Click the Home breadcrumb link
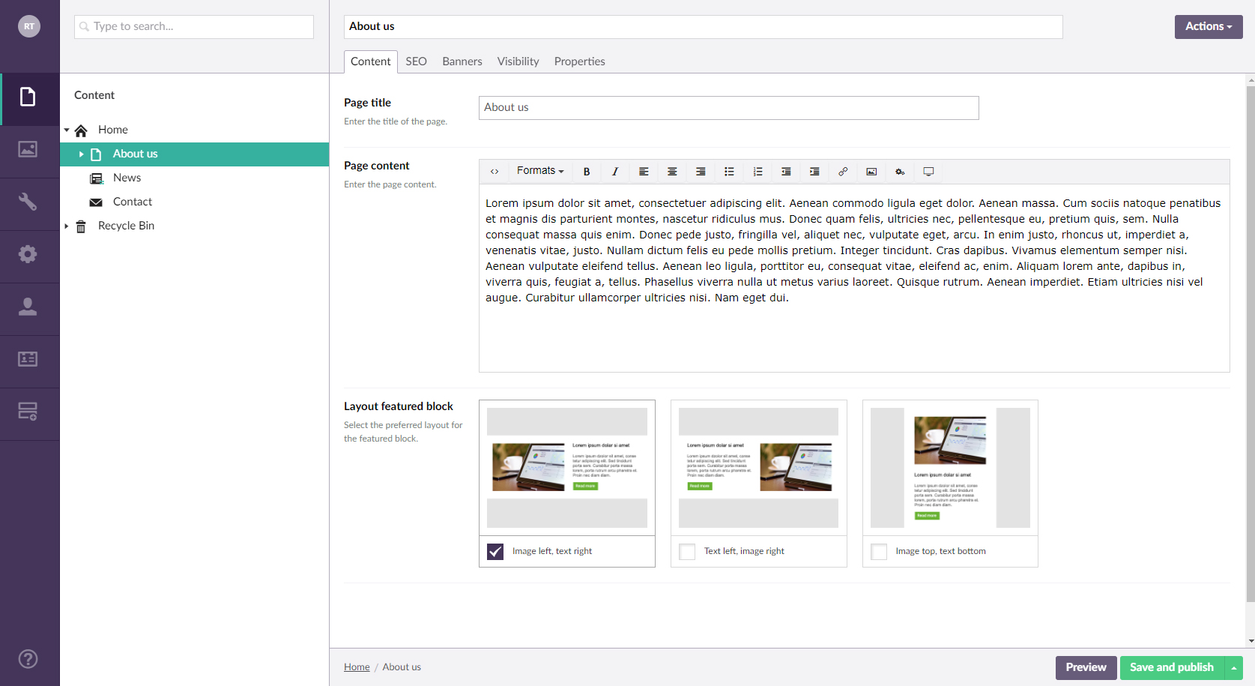The image size is (1255, 686). pos(357,667)
